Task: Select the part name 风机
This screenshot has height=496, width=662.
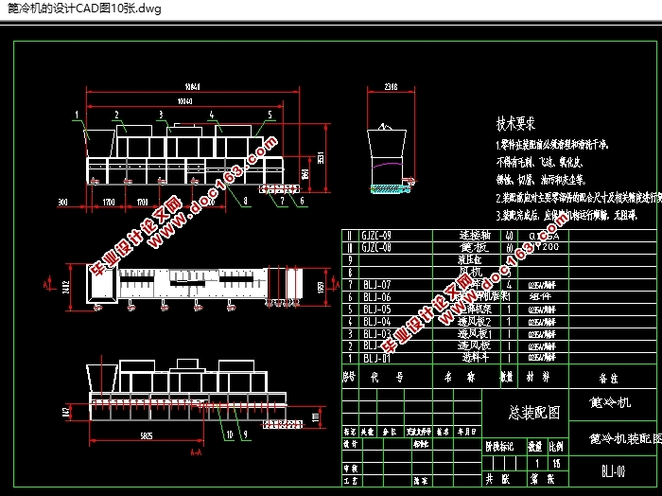Action: [x=470, y=272]
